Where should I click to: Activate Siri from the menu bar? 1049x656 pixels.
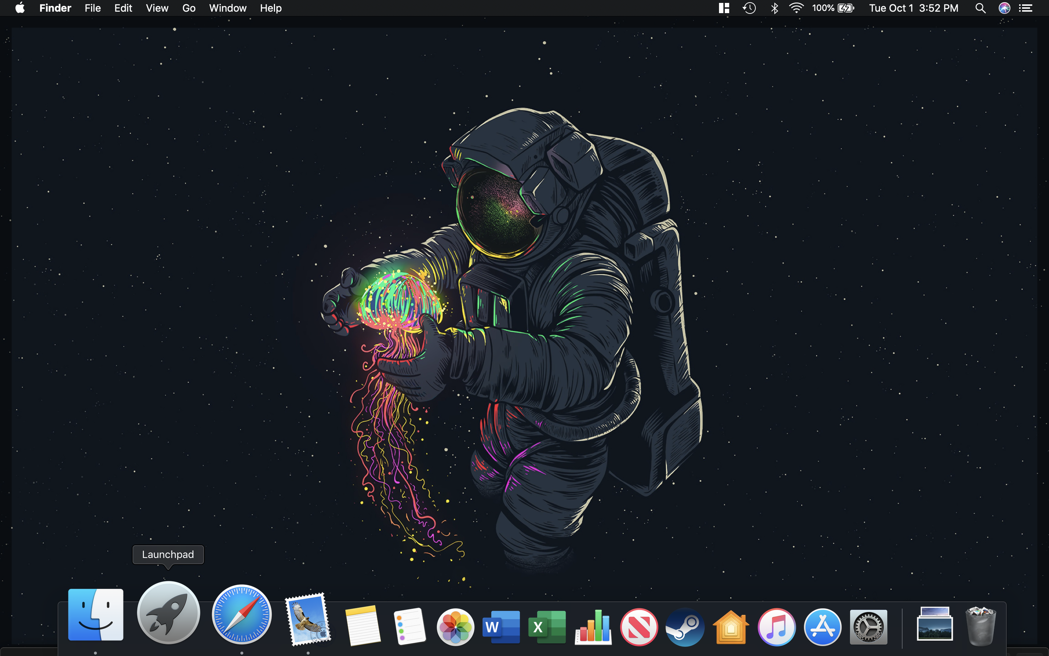1004,8
